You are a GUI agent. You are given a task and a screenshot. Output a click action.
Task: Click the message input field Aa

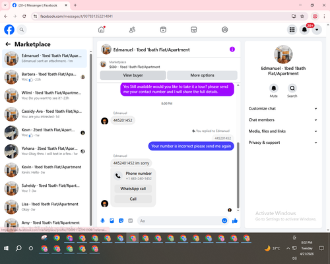pyautogui.click(x=180, y=220)
